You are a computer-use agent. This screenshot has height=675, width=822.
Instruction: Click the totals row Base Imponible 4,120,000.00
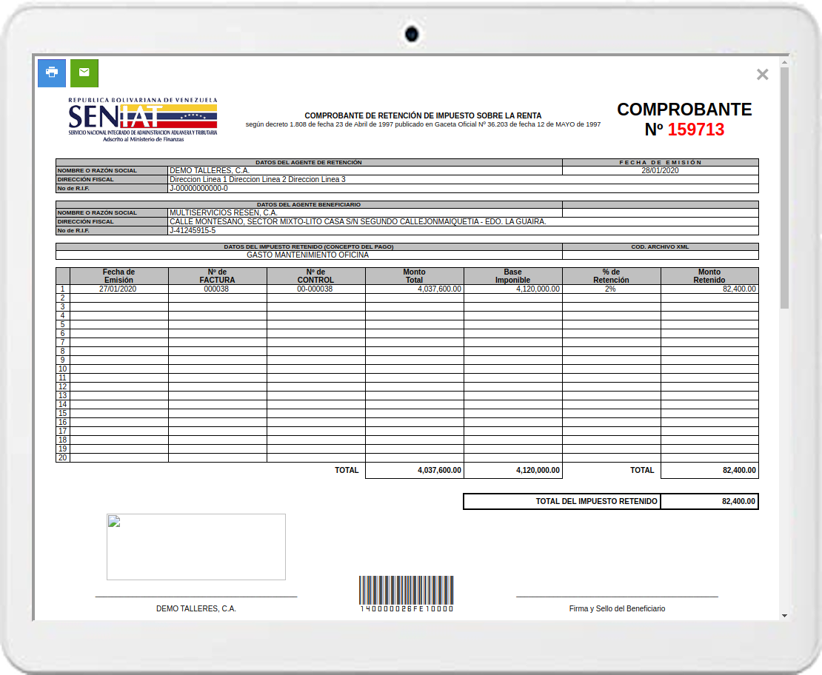point(538,470)
